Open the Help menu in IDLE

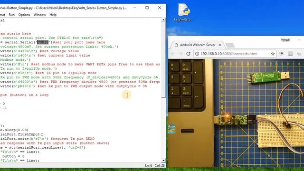53,15
